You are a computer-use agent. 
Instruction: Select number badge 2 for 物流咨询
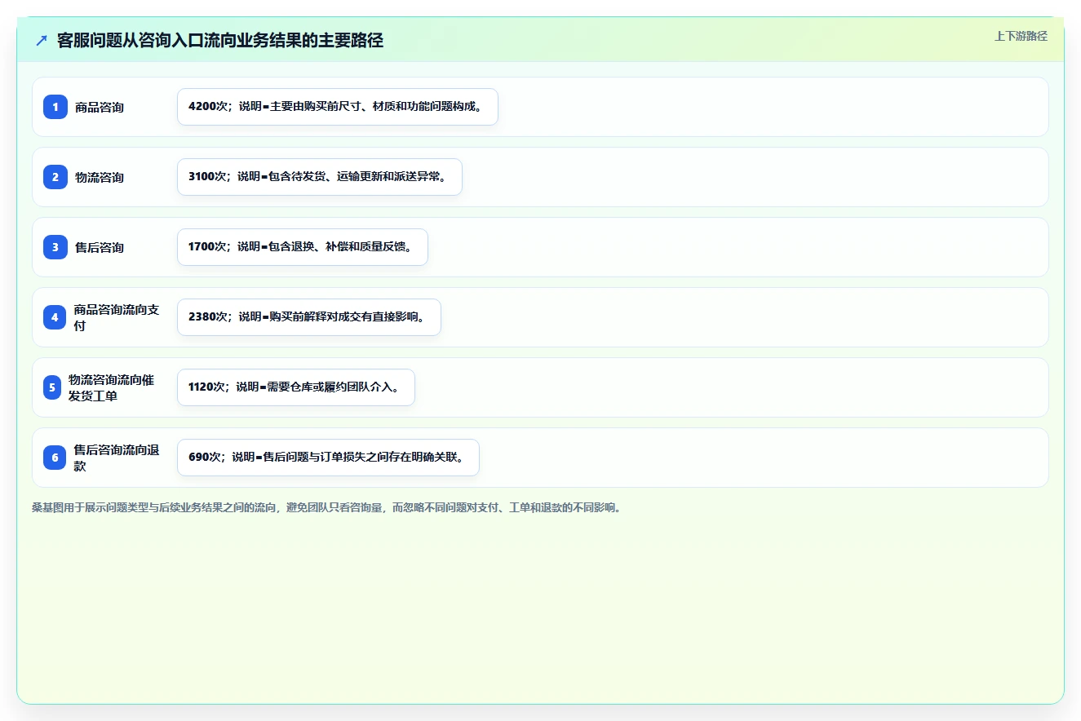coord(55,177)
